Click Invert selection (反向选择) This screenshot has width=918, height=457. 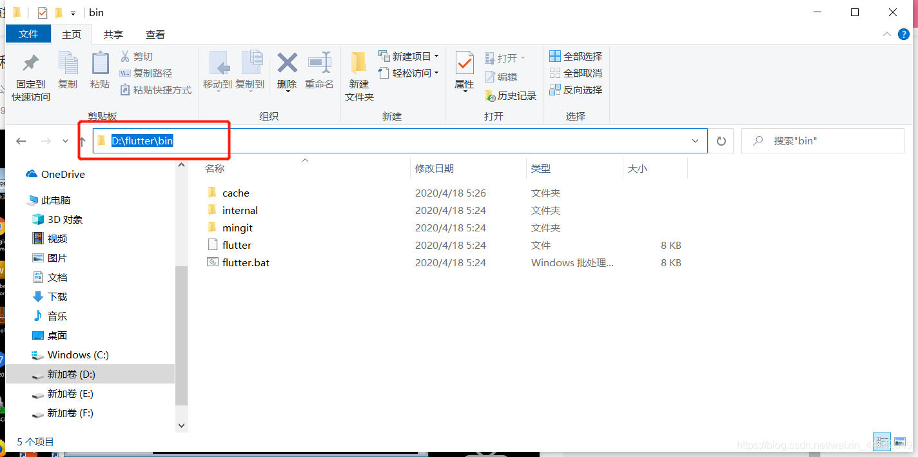click(576, 90)
